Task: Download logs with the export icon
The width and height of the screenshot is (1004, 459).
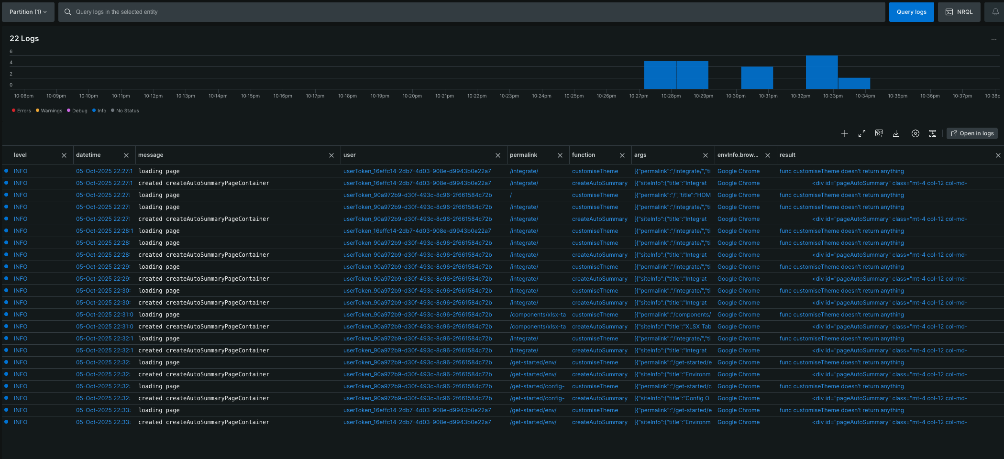Action: tap(896, 134)
